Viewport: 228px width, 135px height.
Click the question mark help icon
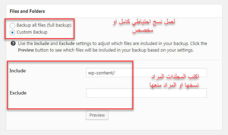click(13, 43)
